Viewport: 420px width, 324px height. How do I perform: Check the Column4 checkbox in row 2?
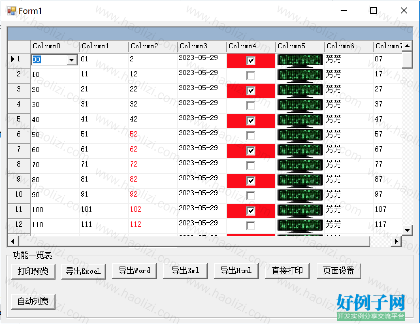pyautogui.click(x=250, y=75)
